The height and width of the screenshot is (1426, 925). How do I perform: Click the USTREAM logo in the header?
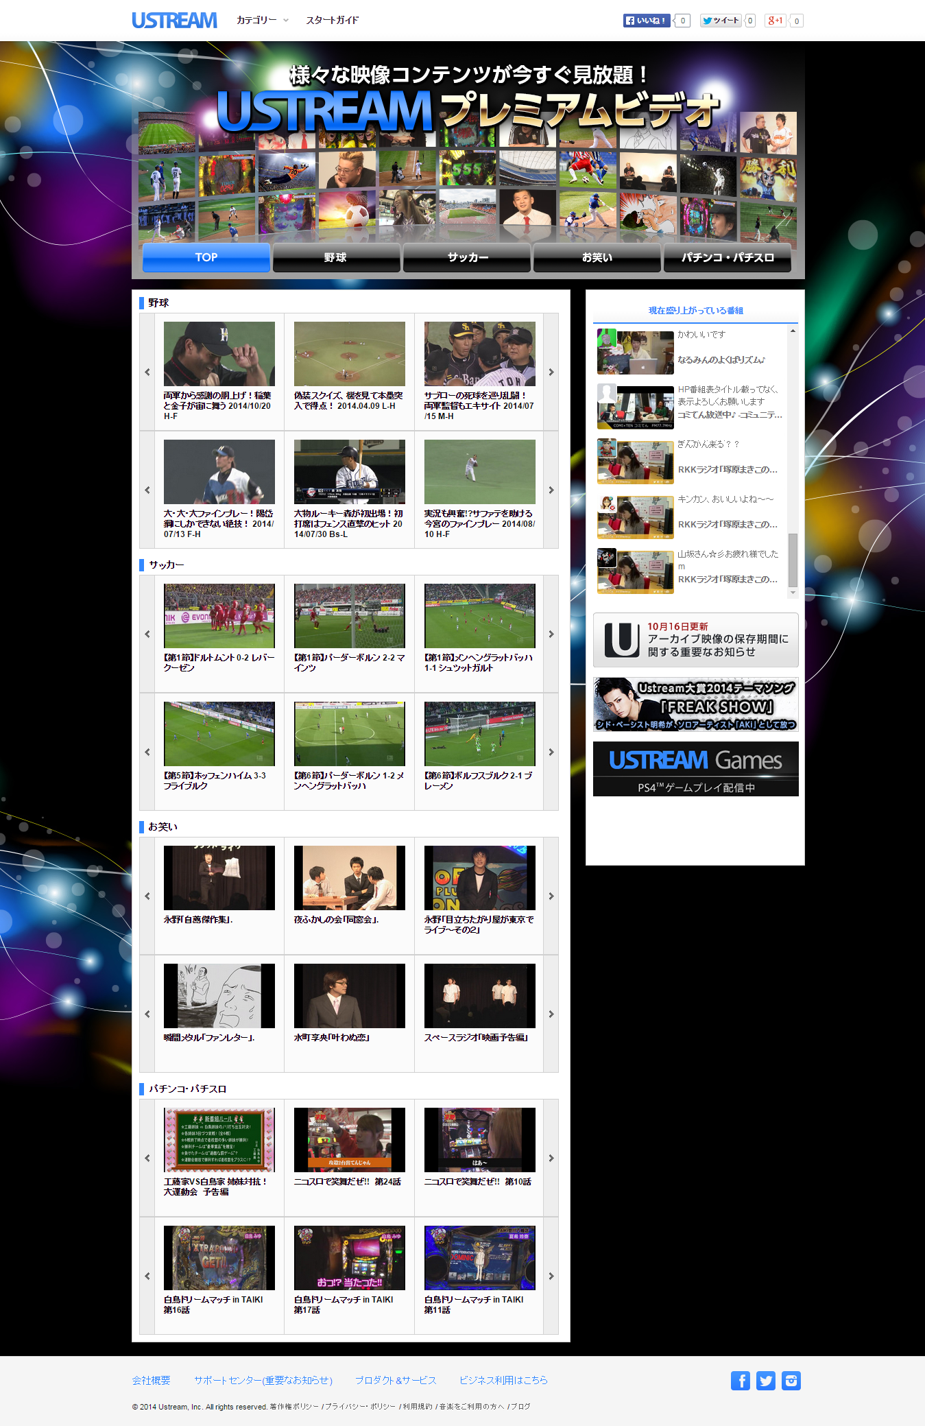(x=174, y=21)
